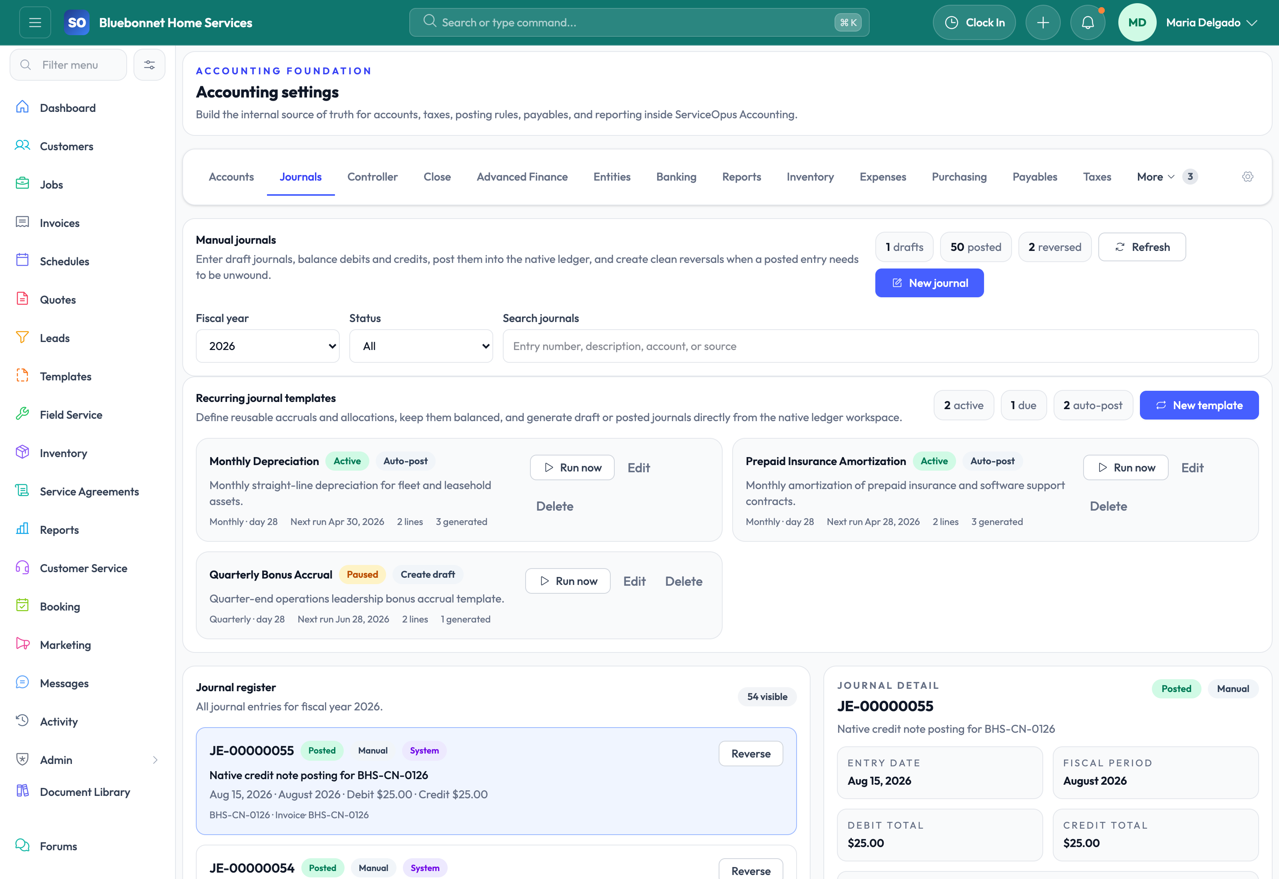
Task: Open the notifications bell
Action: [1087, 23]
